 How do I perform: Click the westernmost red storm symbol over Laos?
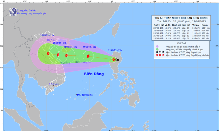[x=48, y=53]
